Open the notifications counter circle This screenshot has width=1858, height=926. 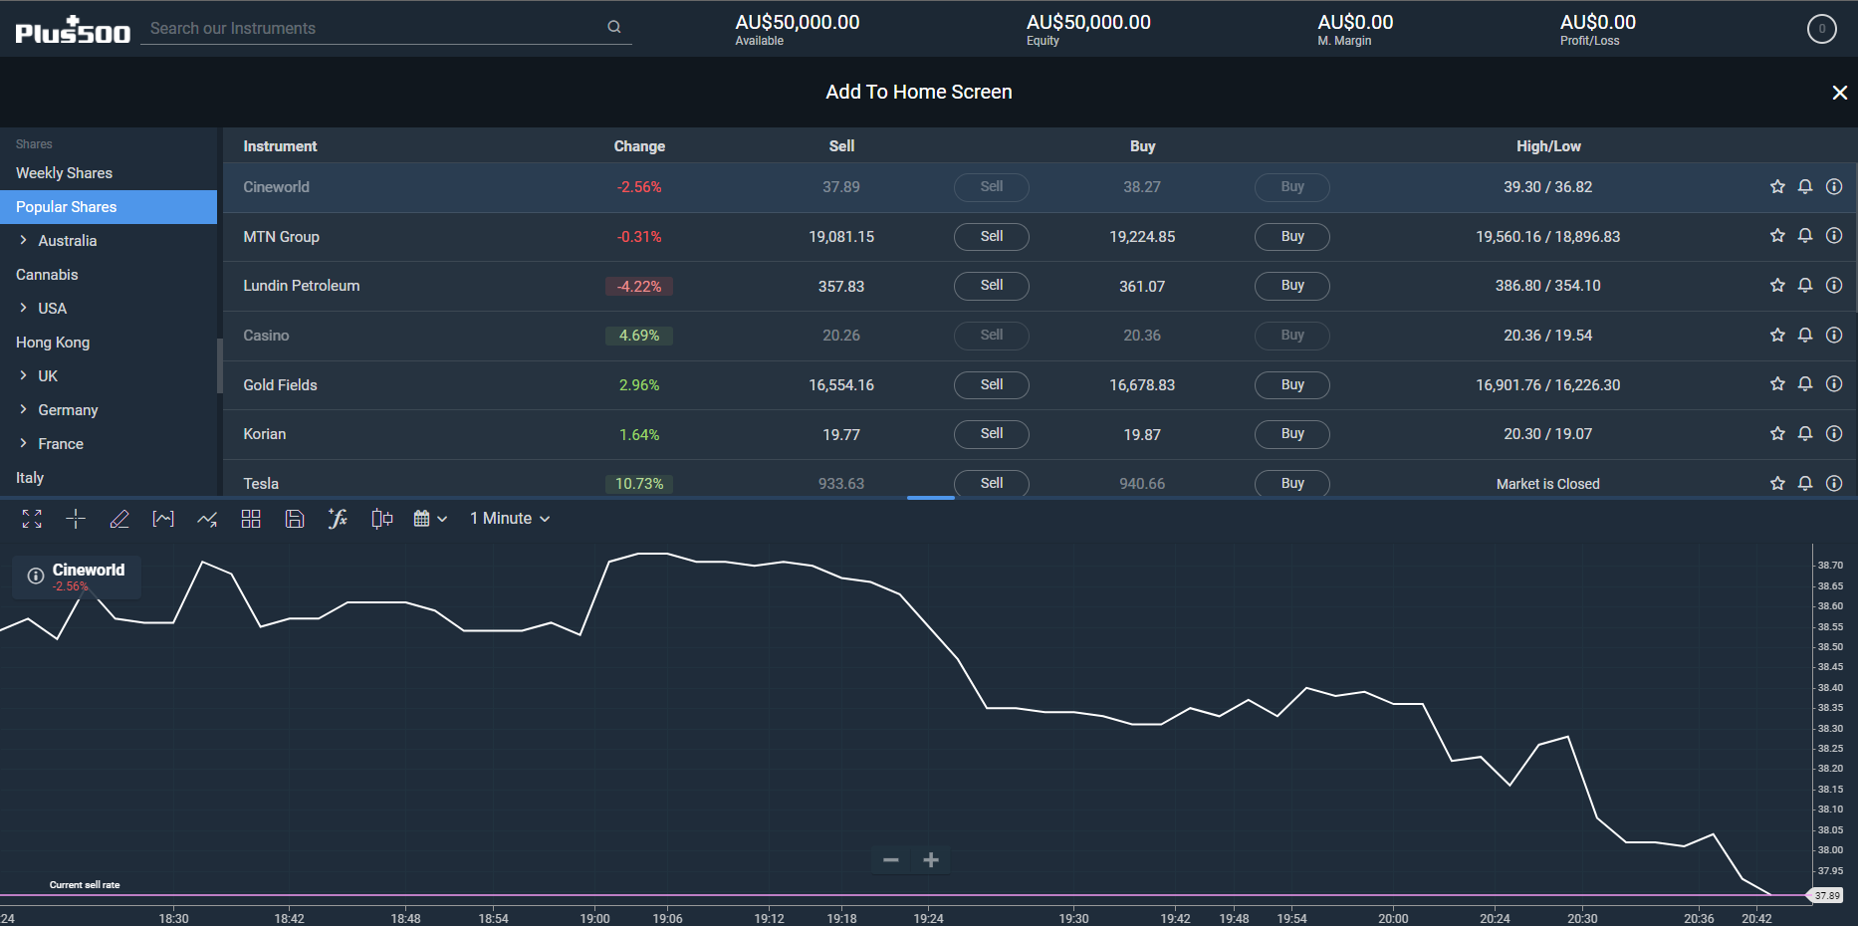click(x=1821, y=29)
